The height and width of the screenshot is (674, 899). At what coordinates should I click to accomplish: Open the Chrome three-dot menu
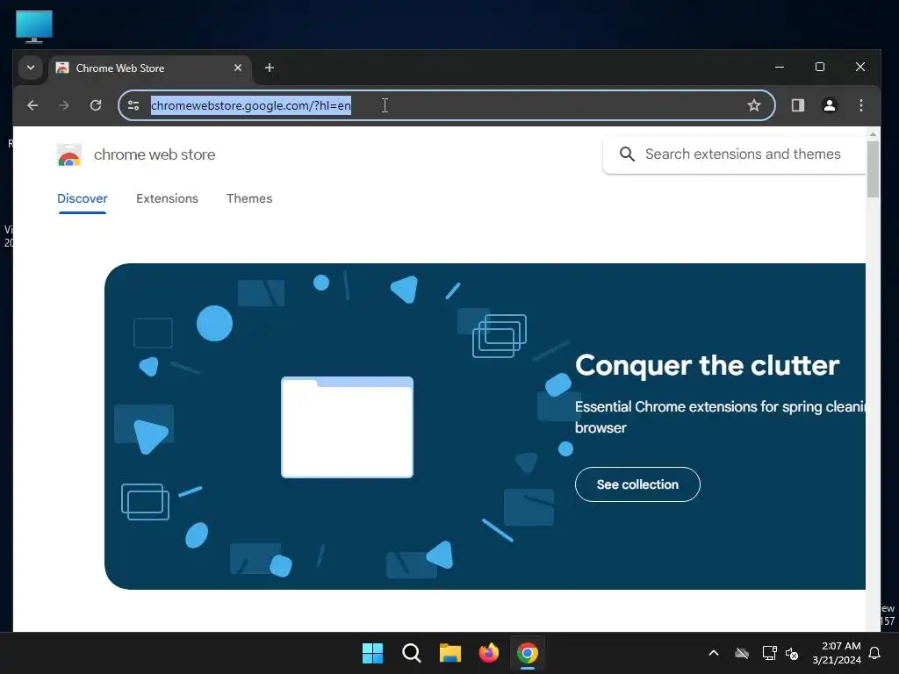pos(860,105)
